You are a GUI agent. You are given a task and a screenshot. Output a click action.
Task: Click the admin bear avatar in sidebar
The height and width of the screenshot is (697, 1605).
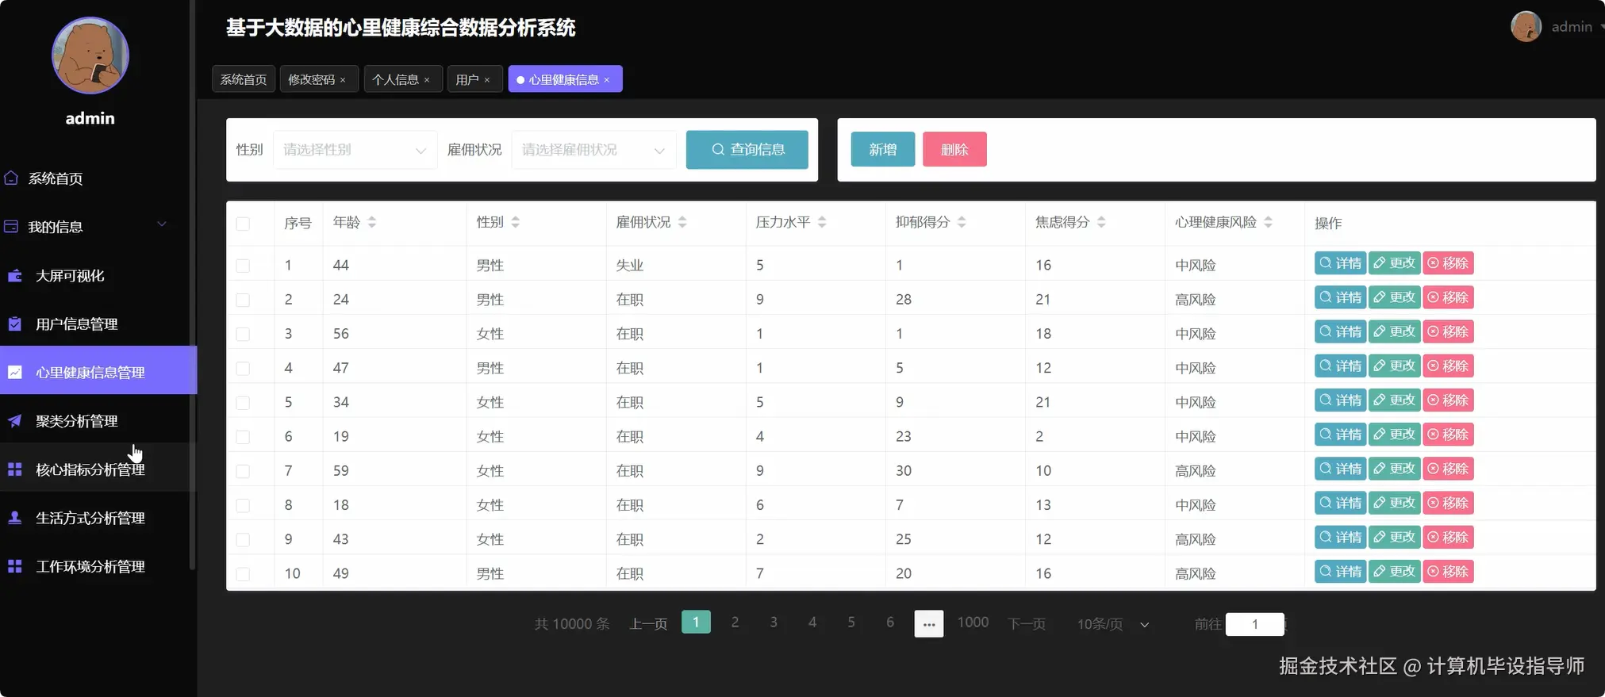(90, 56)
